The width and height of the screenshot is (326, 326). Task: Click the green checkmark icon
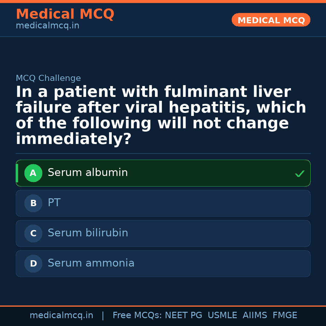299,174
